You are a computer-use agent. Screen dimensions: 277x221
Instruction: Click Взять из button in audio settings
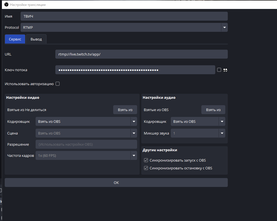coord(213,110)
